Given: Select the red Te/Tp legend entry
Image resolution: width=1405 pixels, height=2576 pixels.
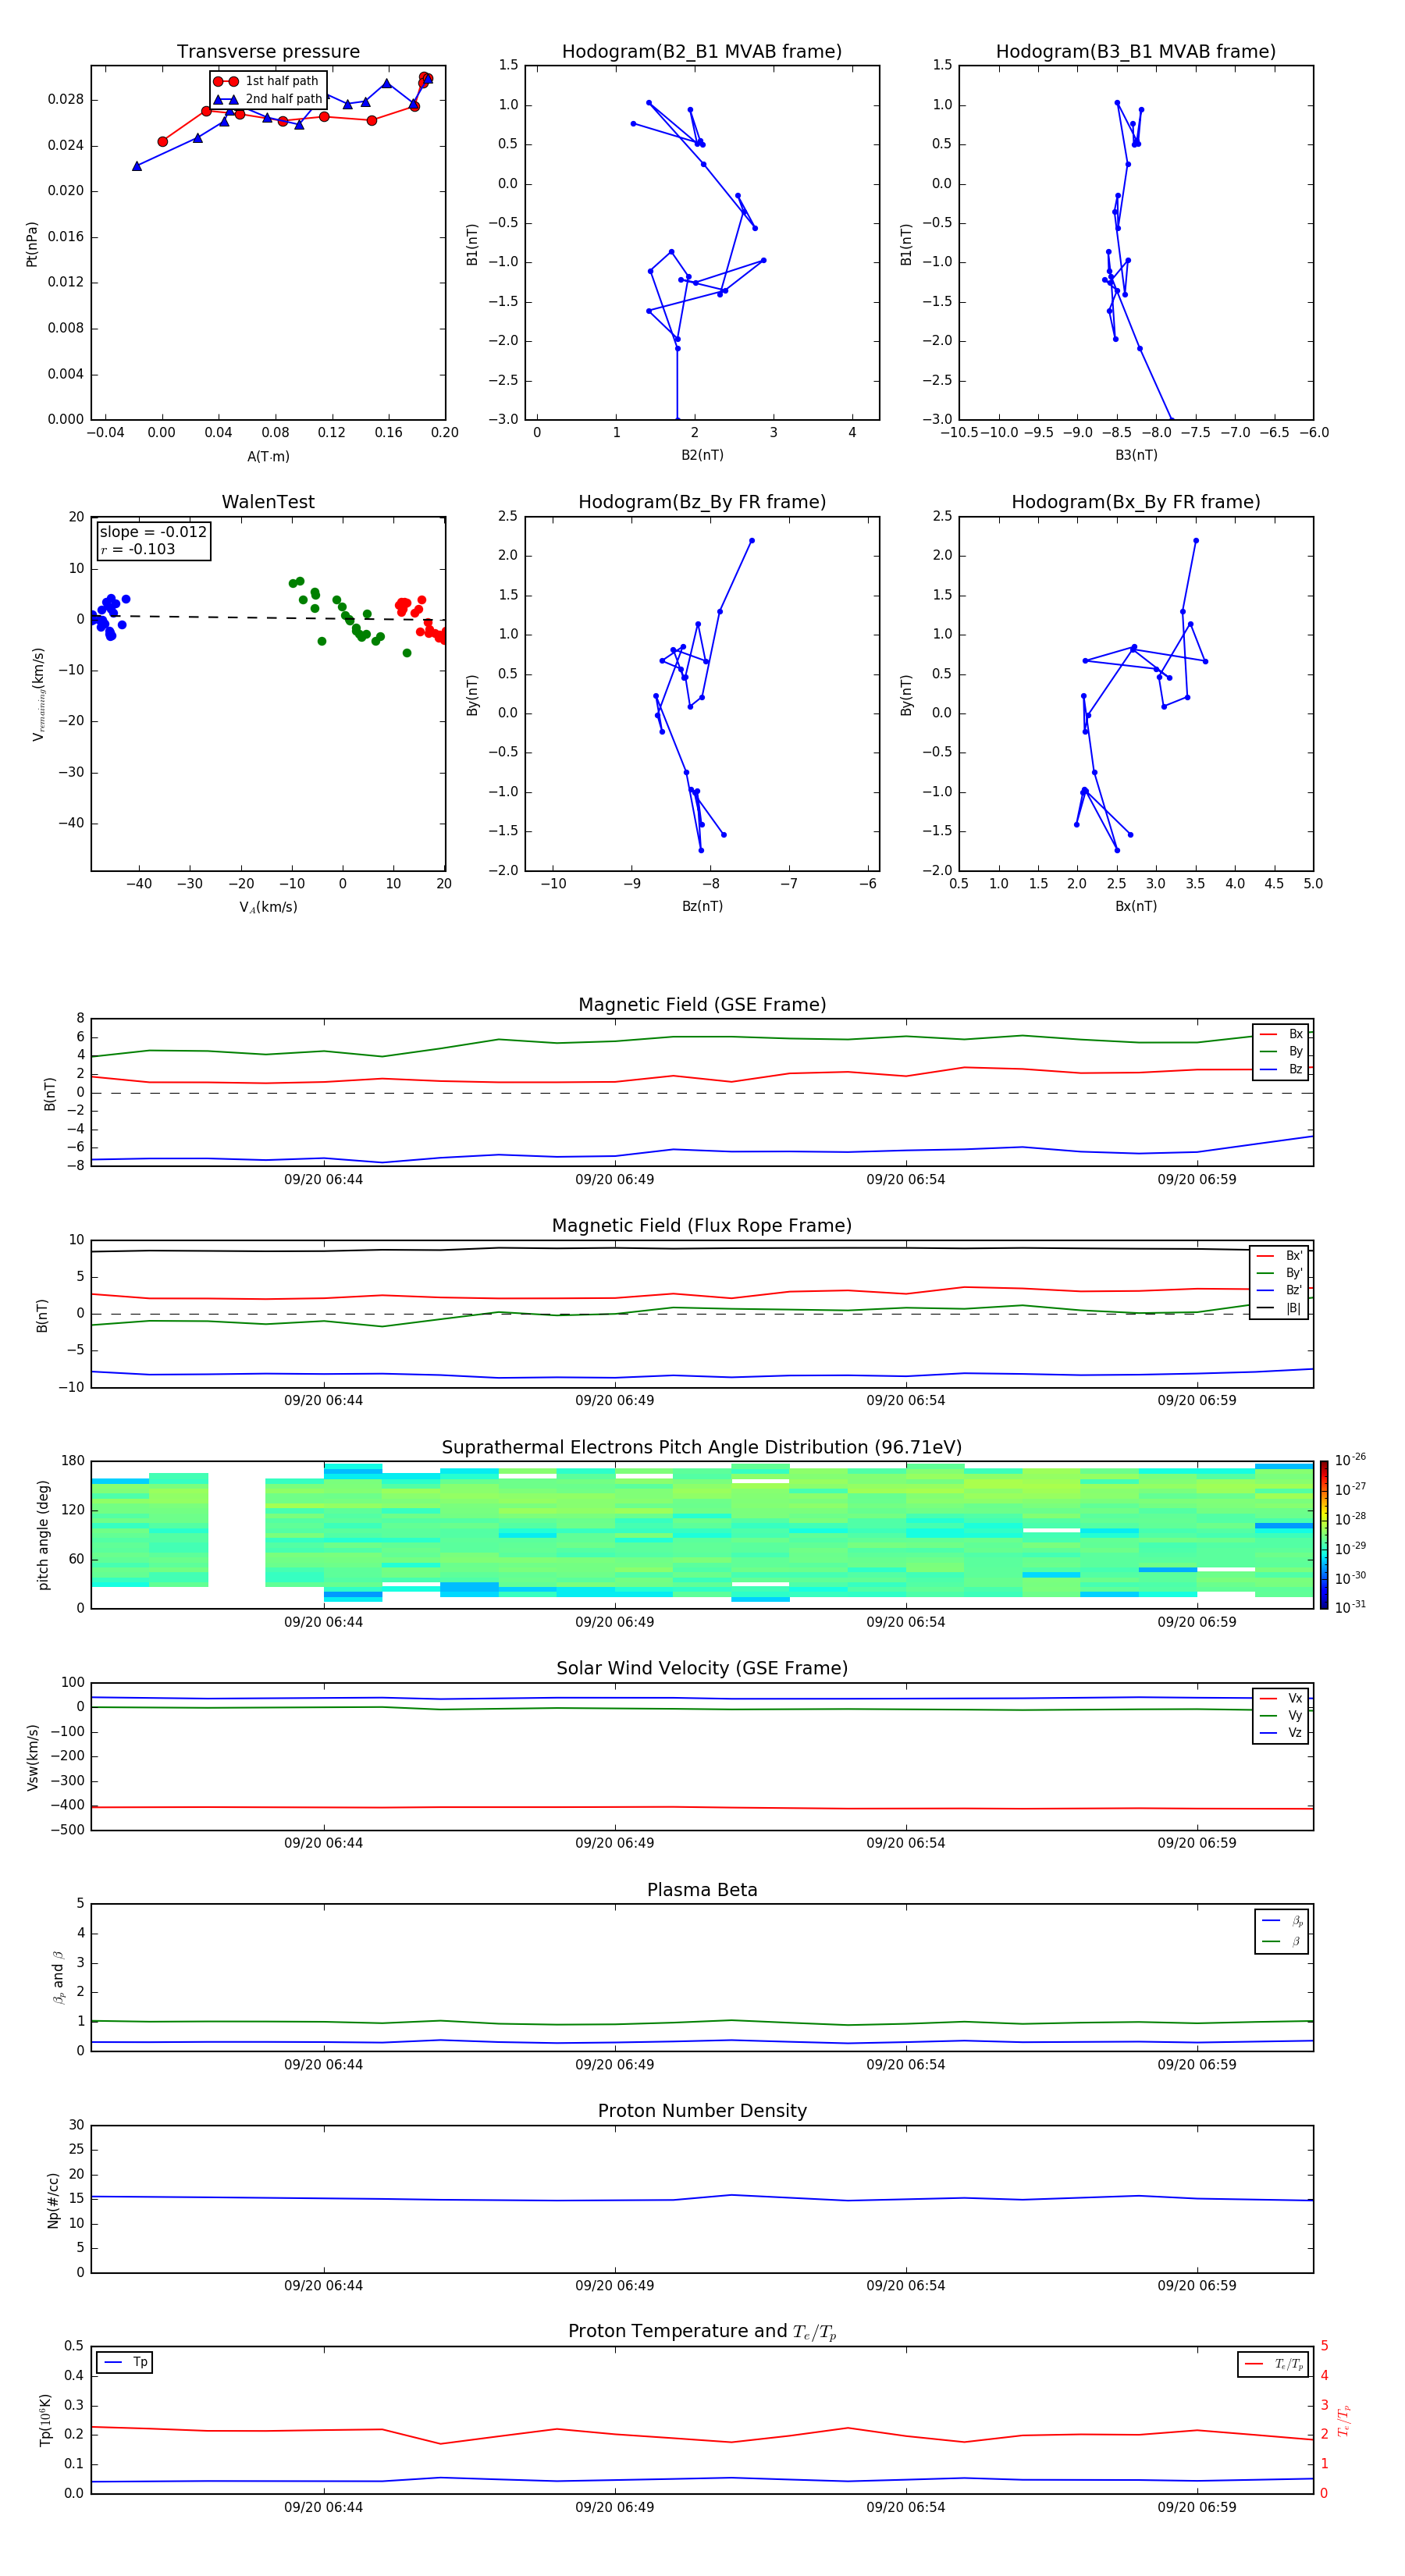Looking at the screenshot, I should point(1273,2364).
